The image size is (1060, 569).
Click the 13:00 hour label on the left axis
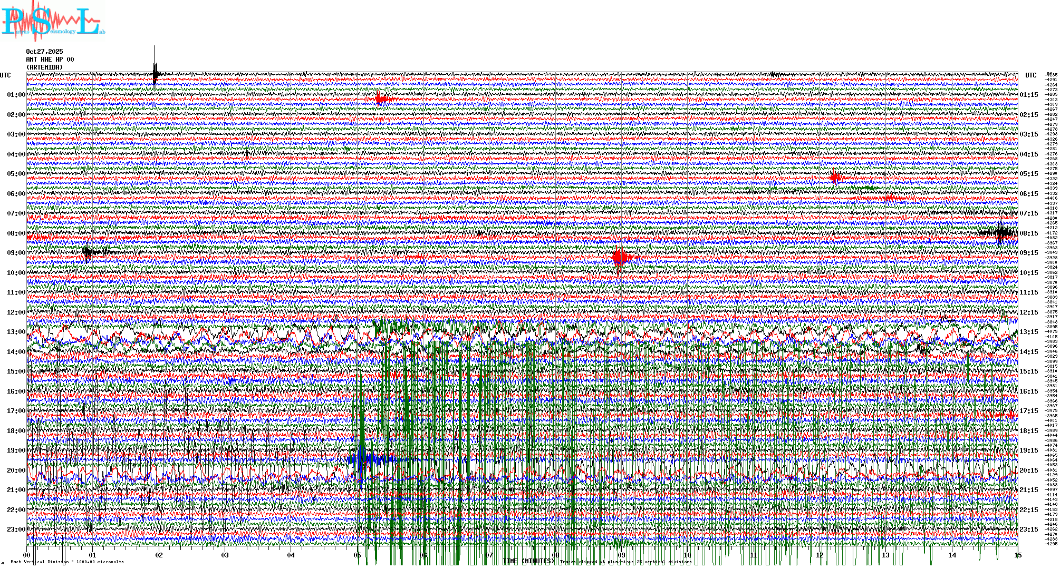click(16, 332)
